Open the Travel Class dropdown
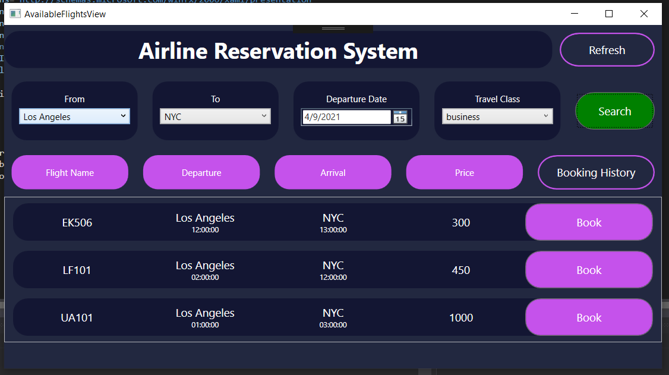The width and height of the screenshot is (669, 375). tap(547, 116)
